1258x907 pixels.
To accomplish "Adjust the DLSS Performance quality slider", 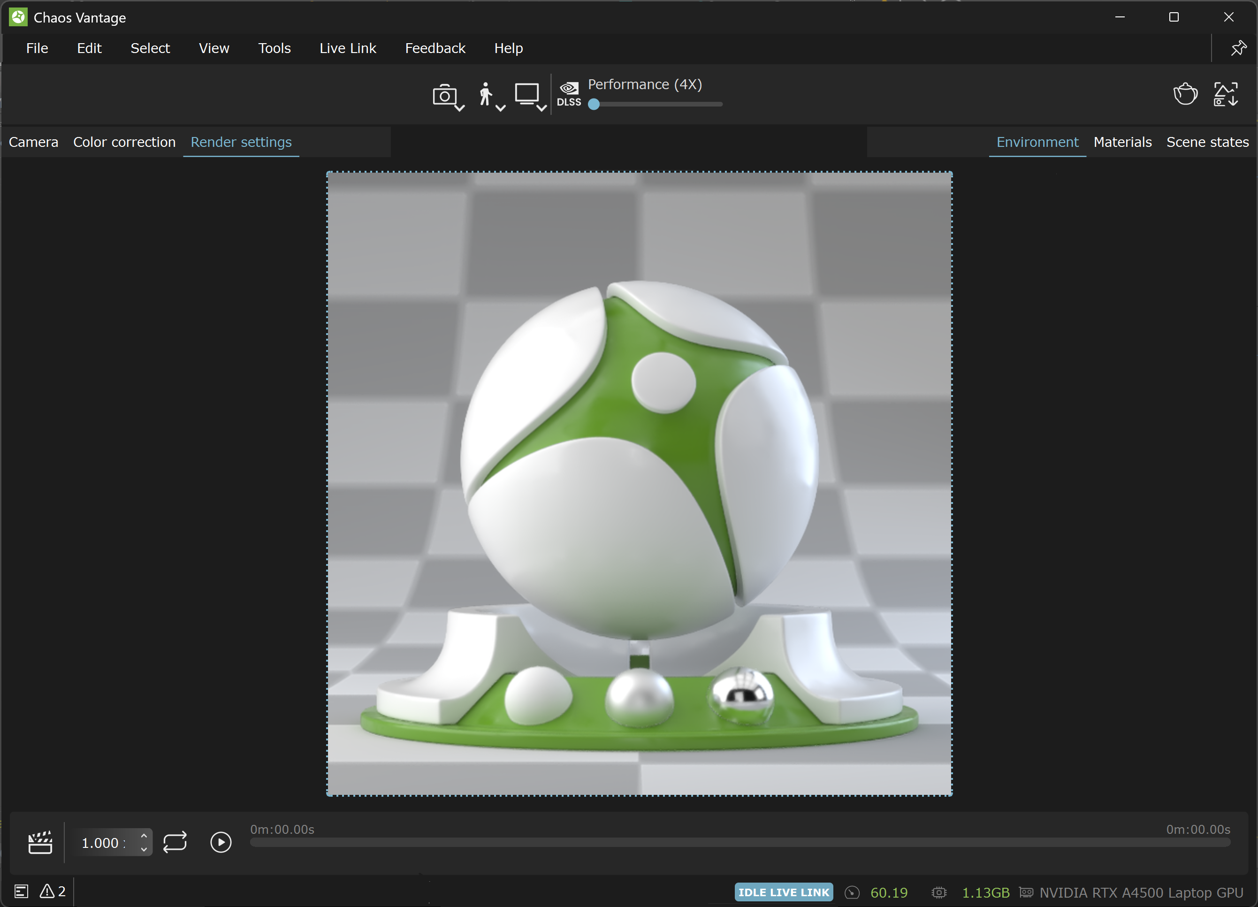I will pyautogui.click(x=655, y=104).
